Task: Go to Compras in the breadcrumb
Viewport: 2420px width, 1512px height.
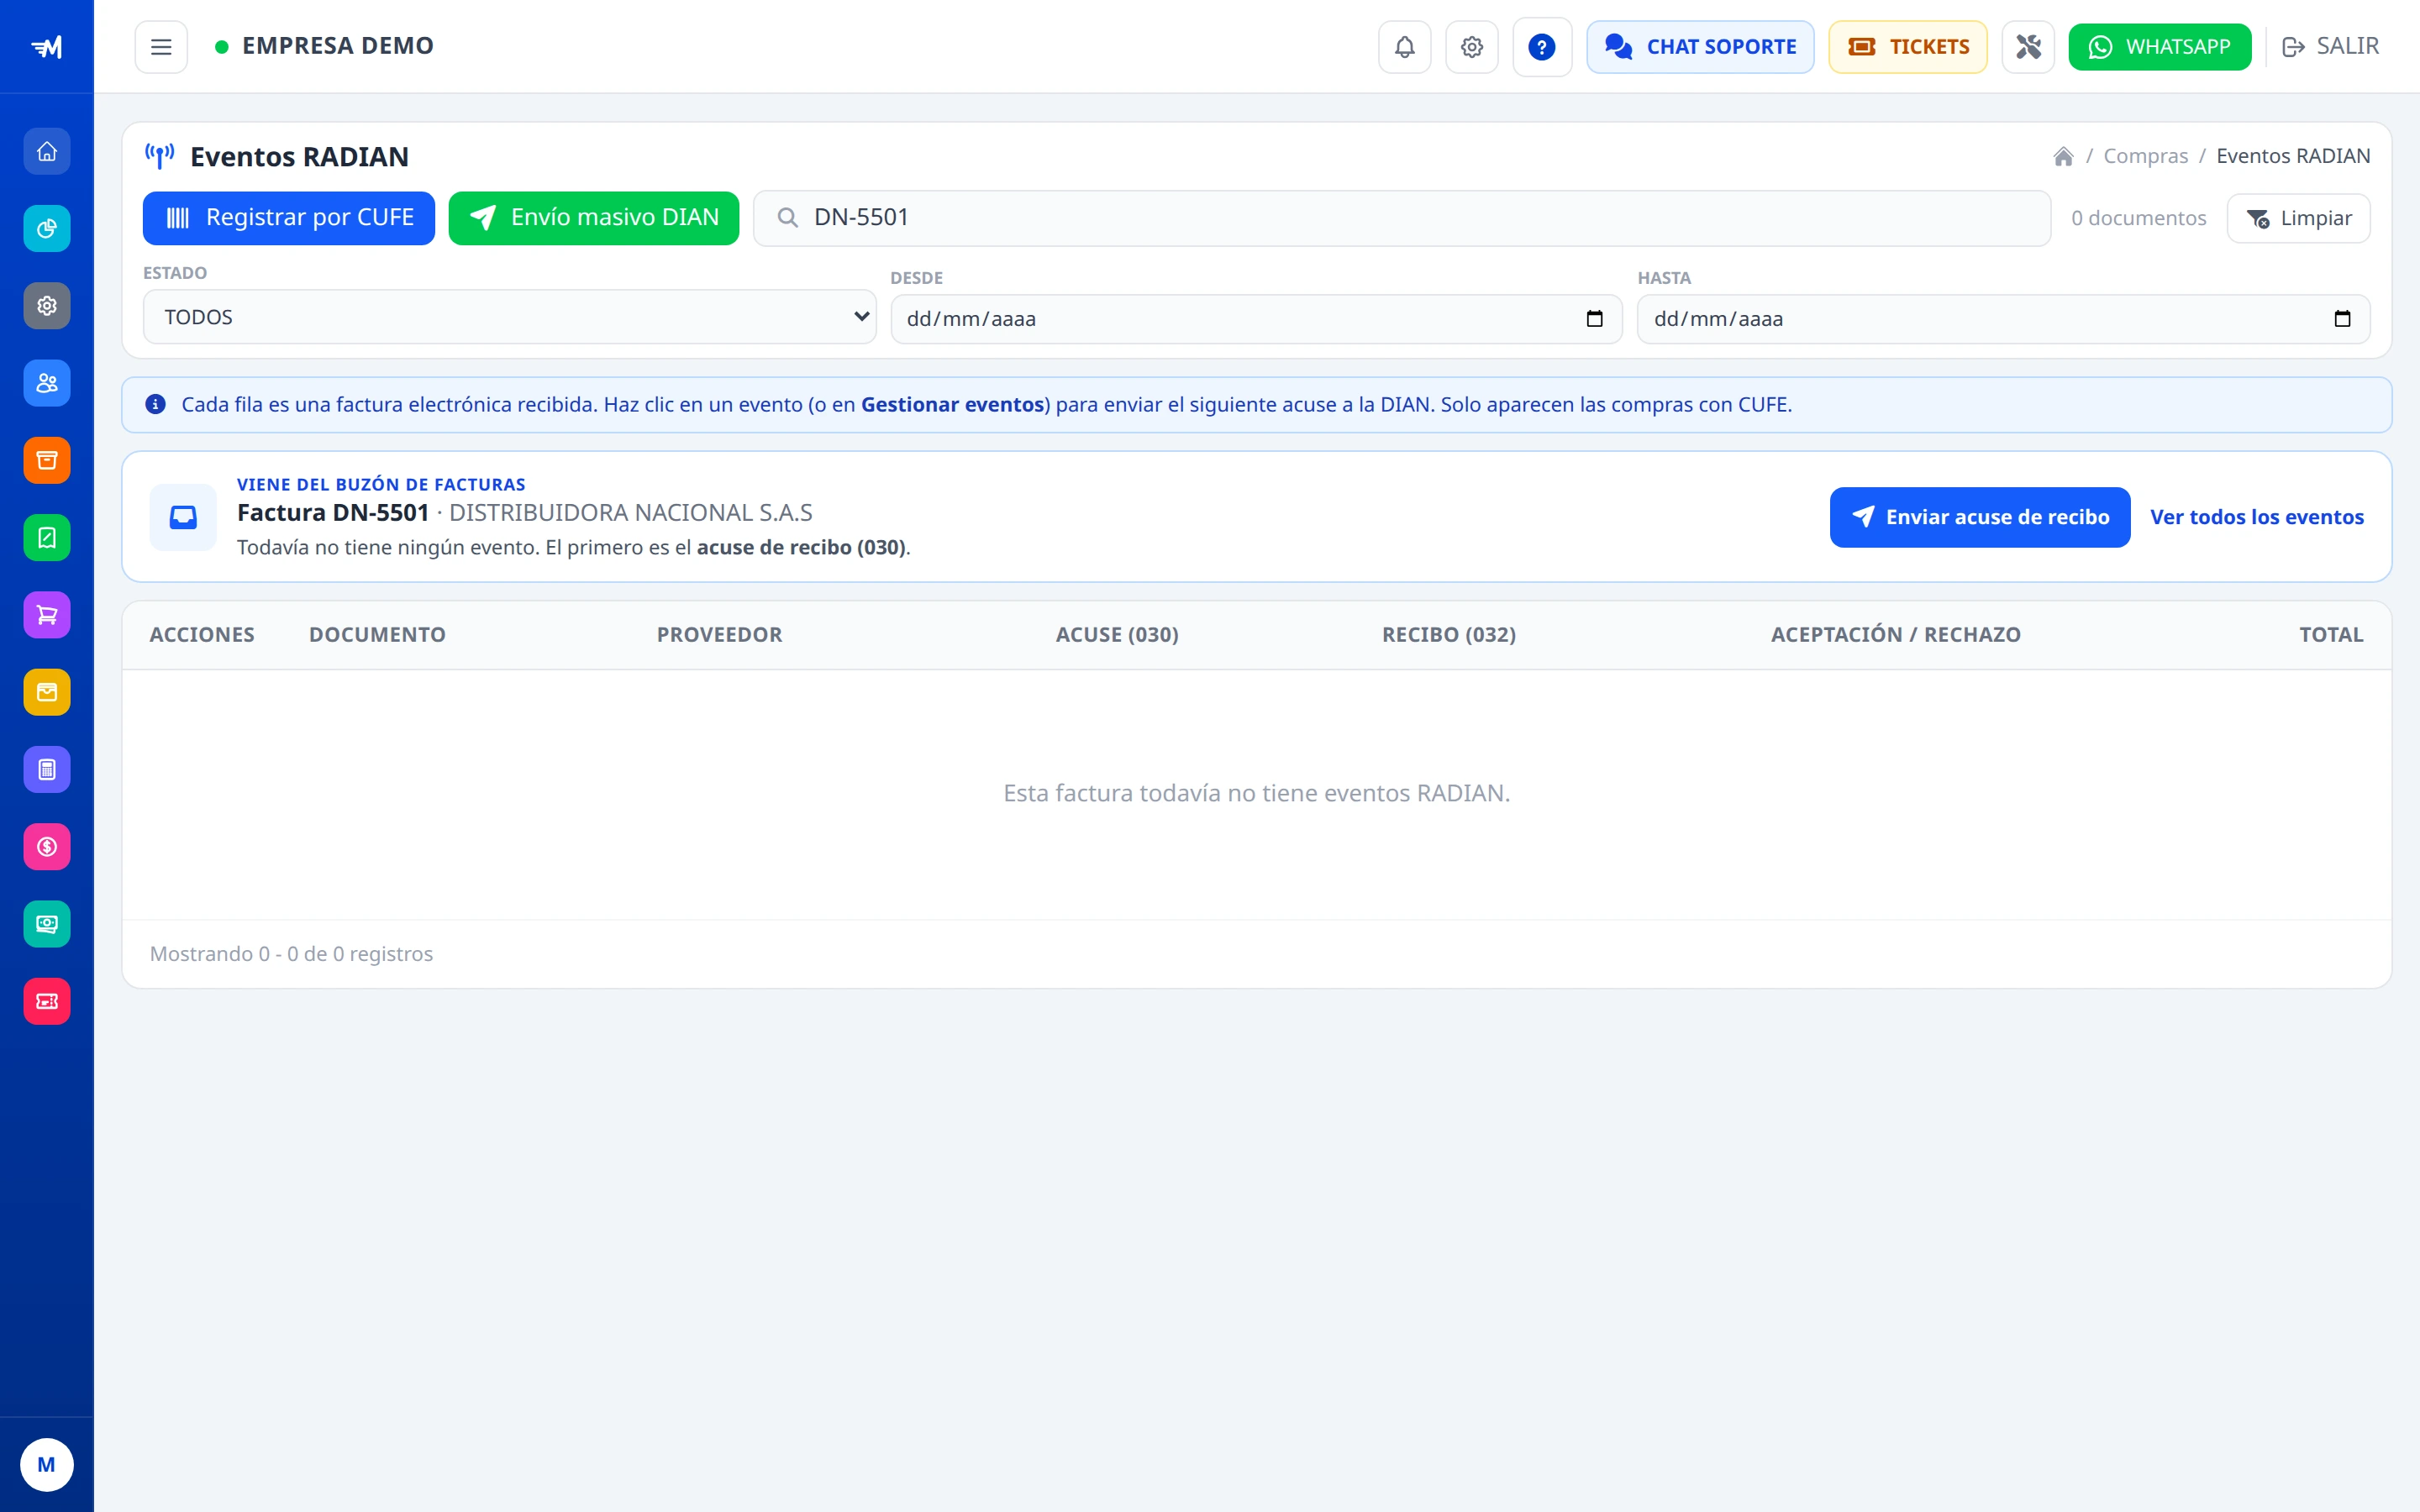Action: [x=2145, y=156]
